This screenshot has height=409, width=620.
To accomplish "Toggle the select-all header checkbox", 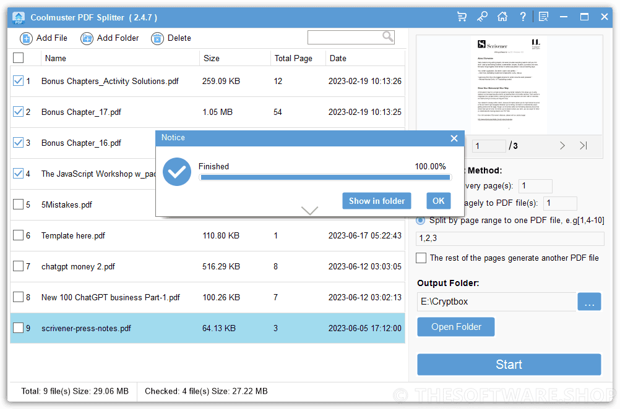I will (18, 58).
